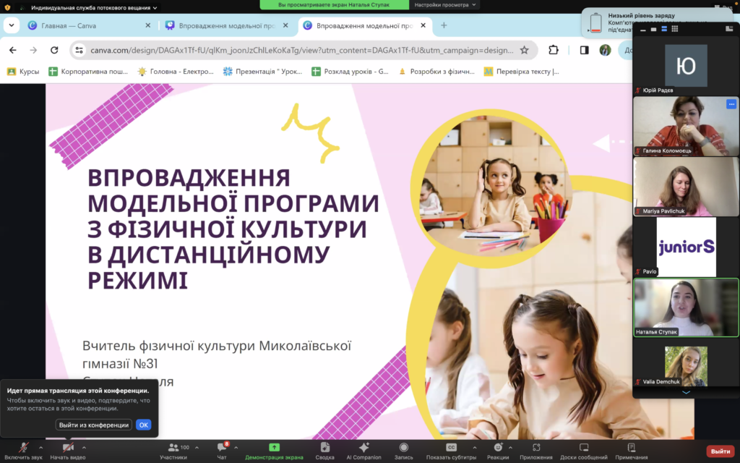This screenshot has height=463, width=740.
Task: Open a new browser tab
Action: point(444,25)
